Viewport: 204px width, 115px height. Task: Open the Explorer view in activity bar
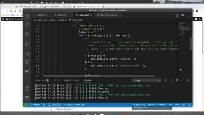coord(27,16)
